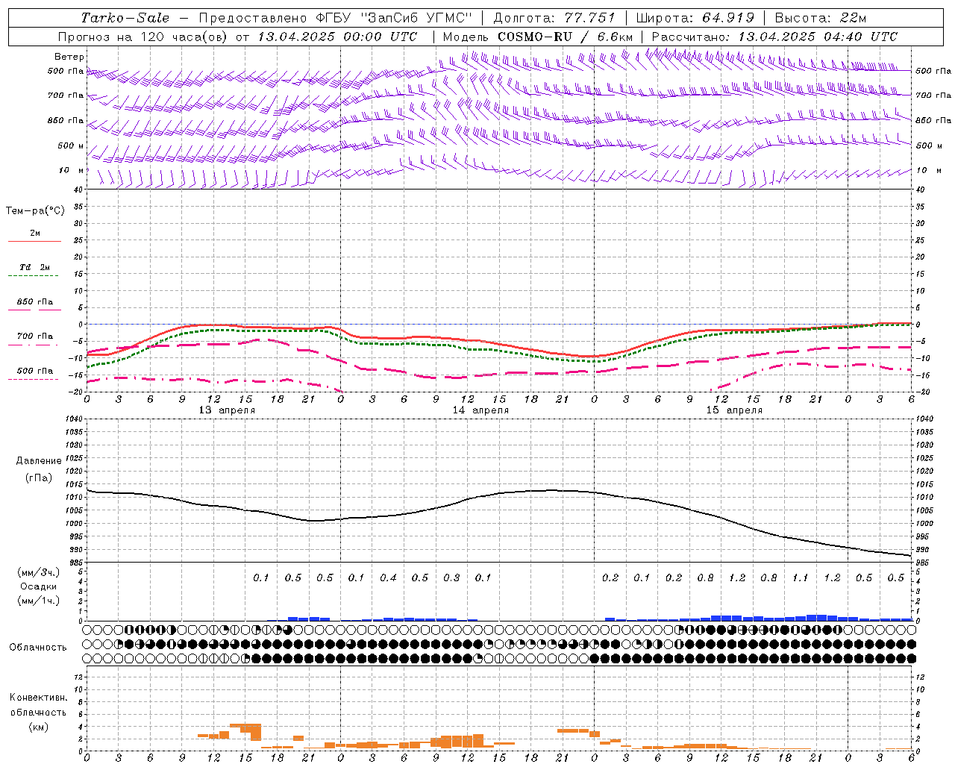
Task: Click the 1.1 precipitation value
Action: pyautogui.click(x=800, y=577)
